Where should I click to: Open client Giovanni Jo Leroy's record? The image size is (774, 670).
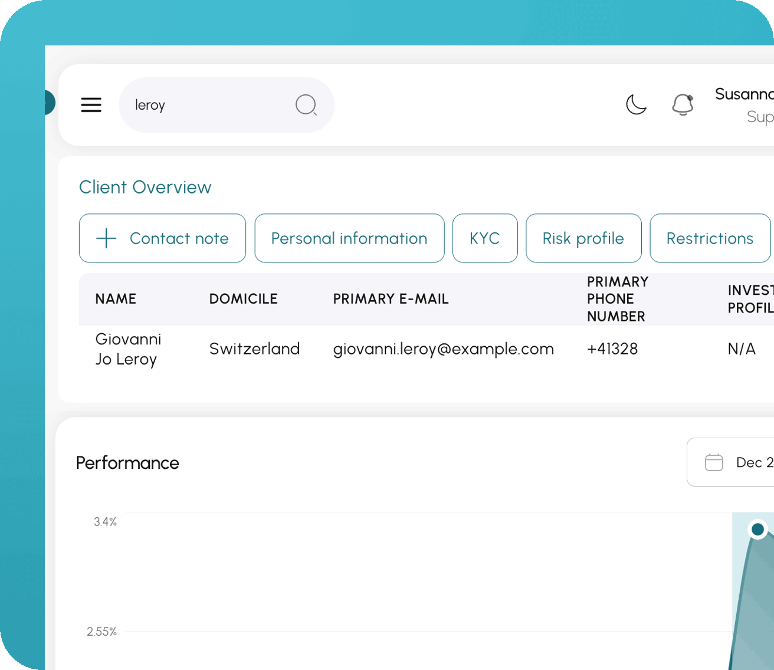tap(128, 349)
